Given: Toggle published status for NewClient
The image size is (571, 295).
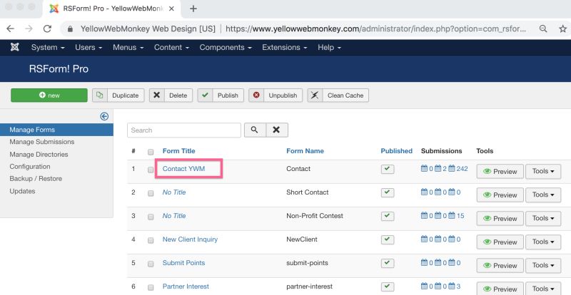Looking at the screenshot, I should [x=388, y=239].
